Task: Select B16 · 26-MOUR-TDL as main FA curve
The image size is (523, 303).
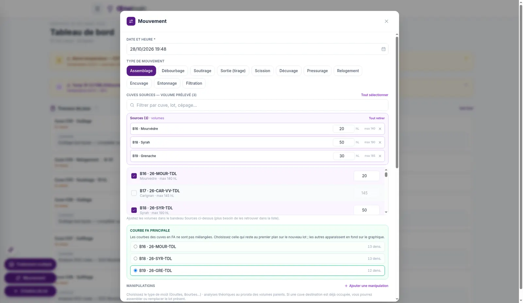Action: pos(257,247)
